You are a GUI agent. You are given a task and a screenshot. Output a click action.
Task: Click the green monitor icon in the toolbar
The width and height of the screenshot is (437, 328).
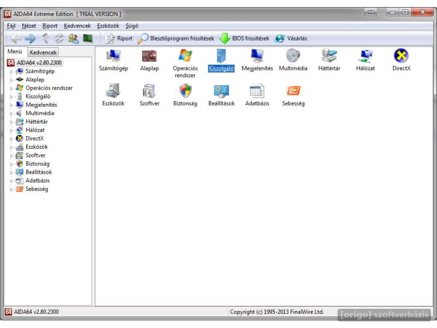click(x=88, y=38)
